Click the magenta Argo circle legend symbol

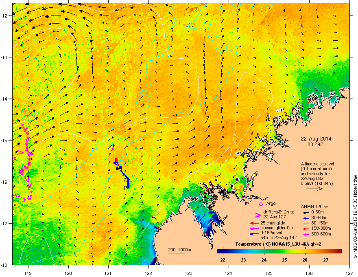point(261,204)
